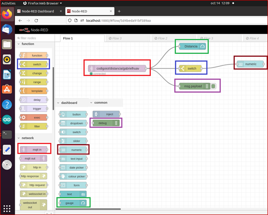Select the dashboard gauge node in palette
The width and height of the screenshot is (268, 215).
73,203
